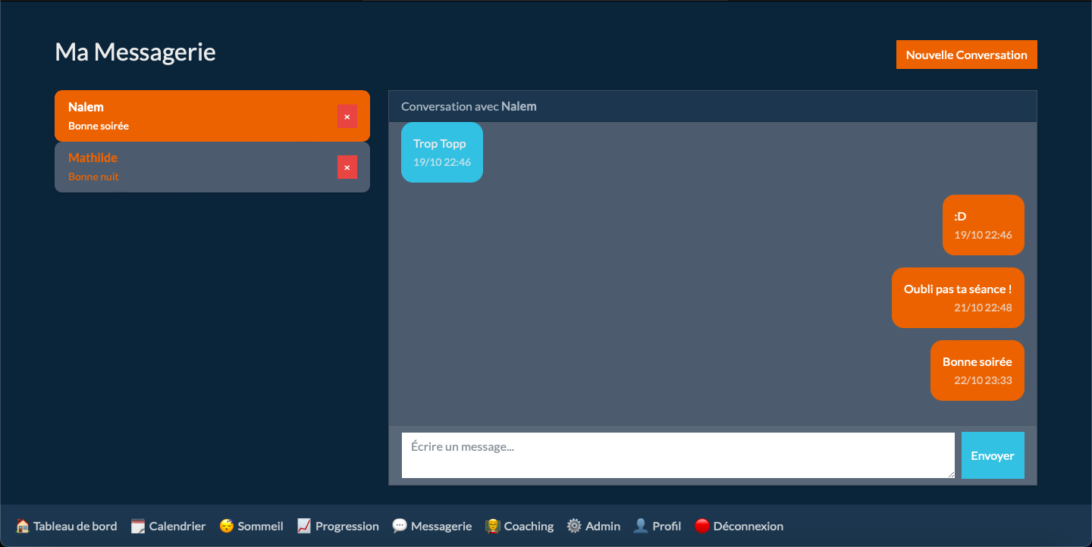Click the red circle Déconnexion icon
Screen dimensions: 1092x547
(702, 526)
